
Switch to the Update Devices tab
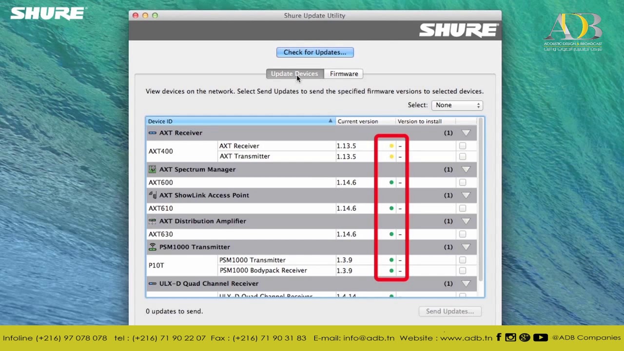point(294,74)
